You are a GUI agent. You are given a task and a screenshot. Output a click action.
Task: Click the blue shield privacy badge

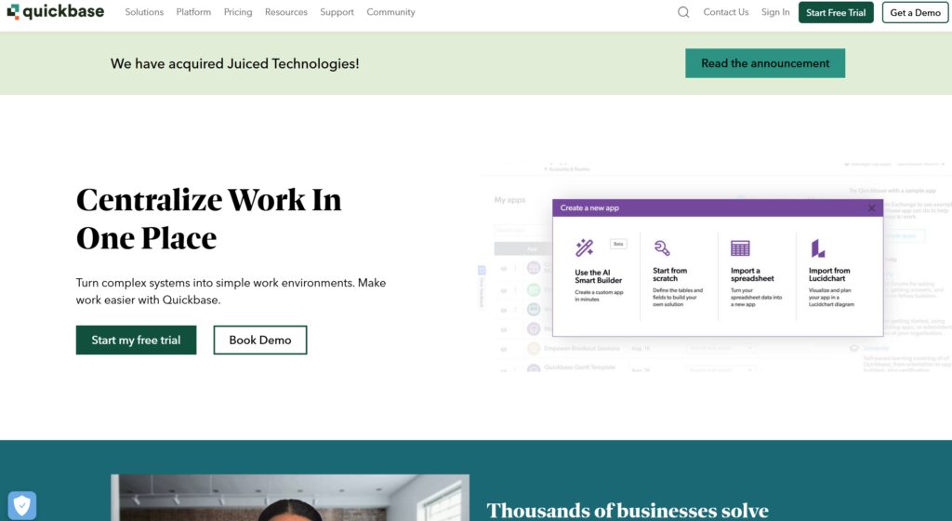click(x=22, y=505)
